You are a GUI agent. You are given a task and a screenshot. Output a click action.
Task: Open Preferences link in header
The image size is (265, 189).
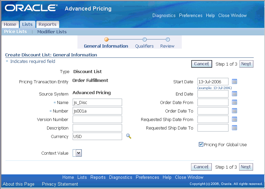pyautogui.click(x=191, y=16)
